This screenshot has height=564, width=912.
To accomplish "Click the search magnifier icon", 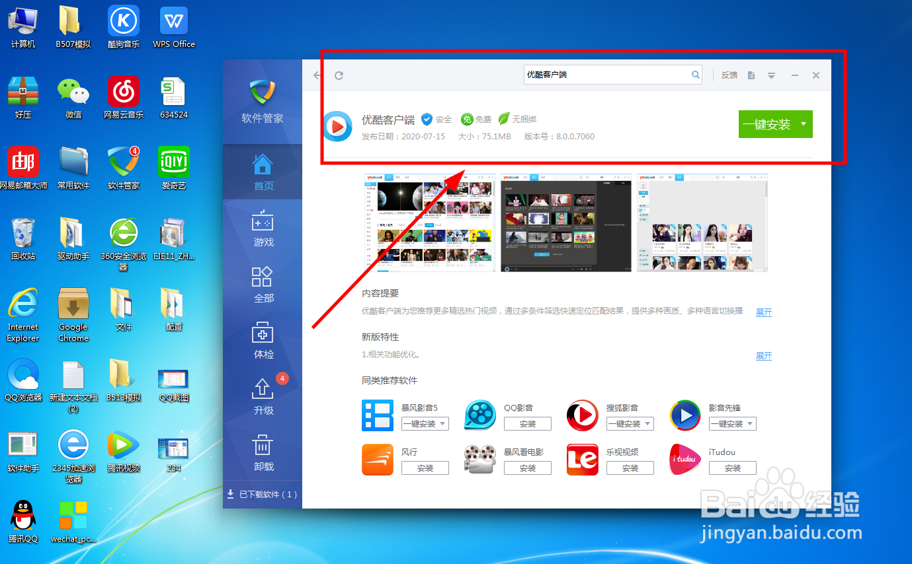I will (x=696, y=75).
